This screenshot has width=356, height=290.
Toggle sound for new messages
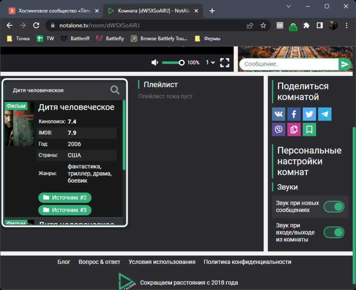(334, 207)
